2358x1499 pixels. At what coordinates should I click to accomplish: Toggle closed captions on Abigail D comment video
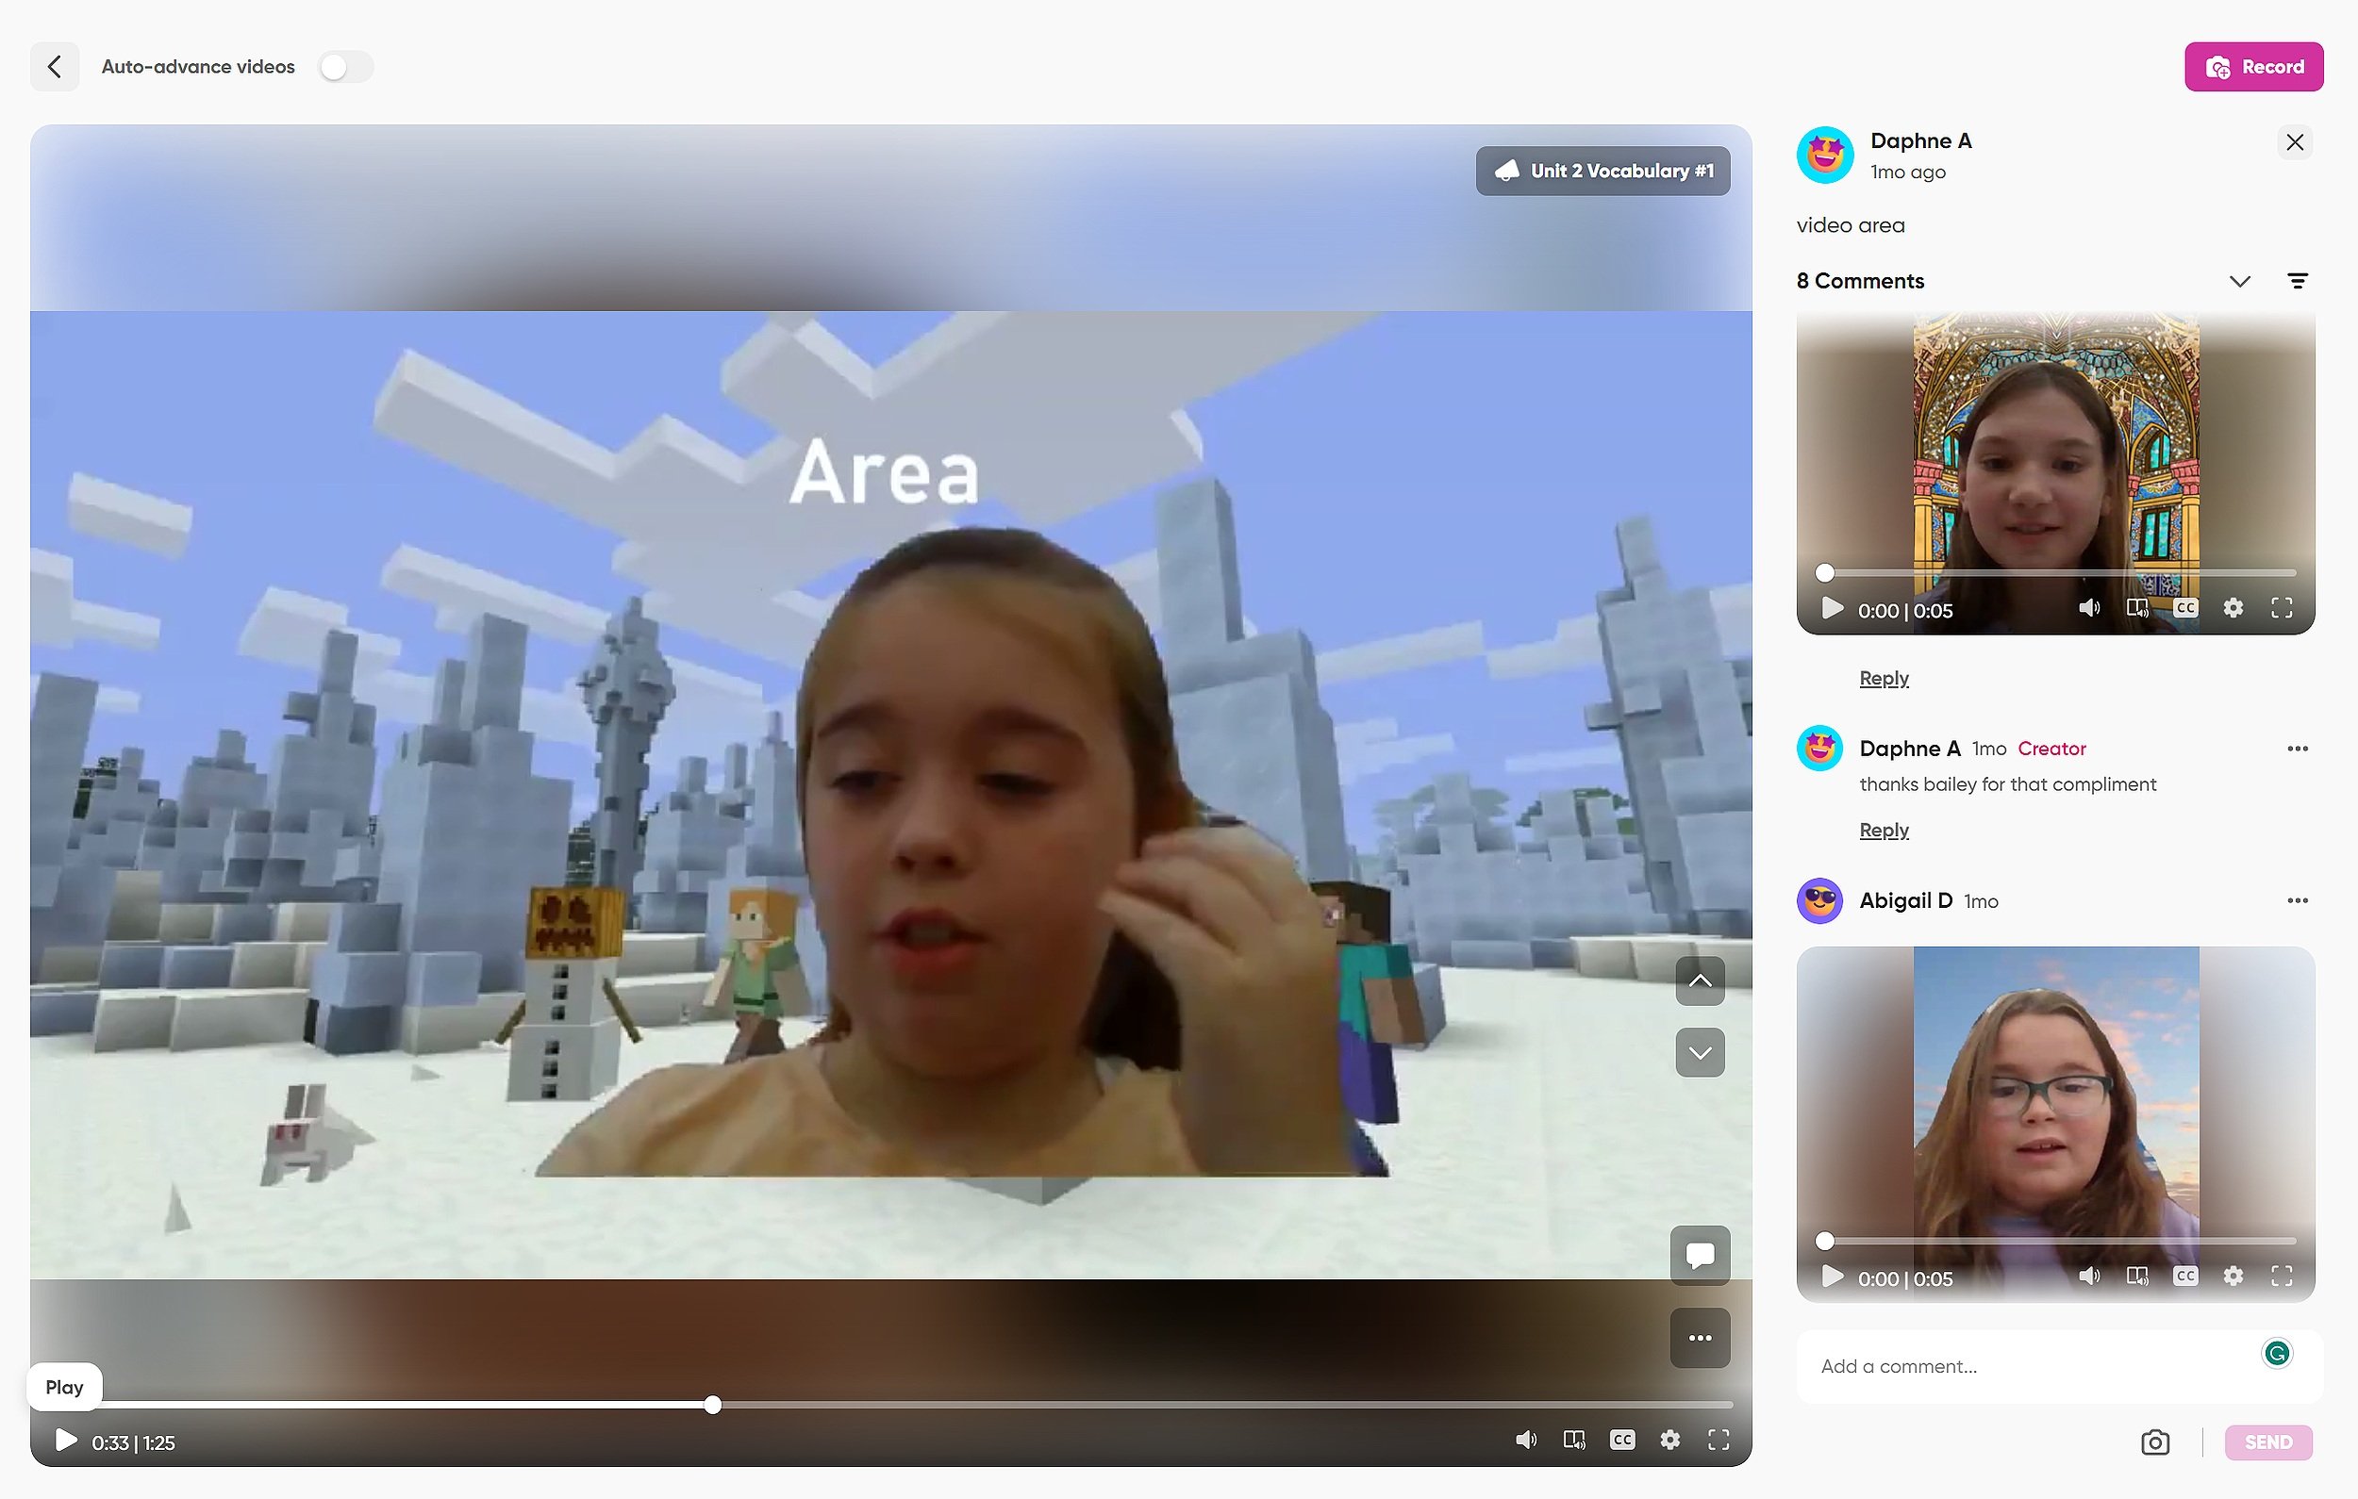coord(2184,1276)
